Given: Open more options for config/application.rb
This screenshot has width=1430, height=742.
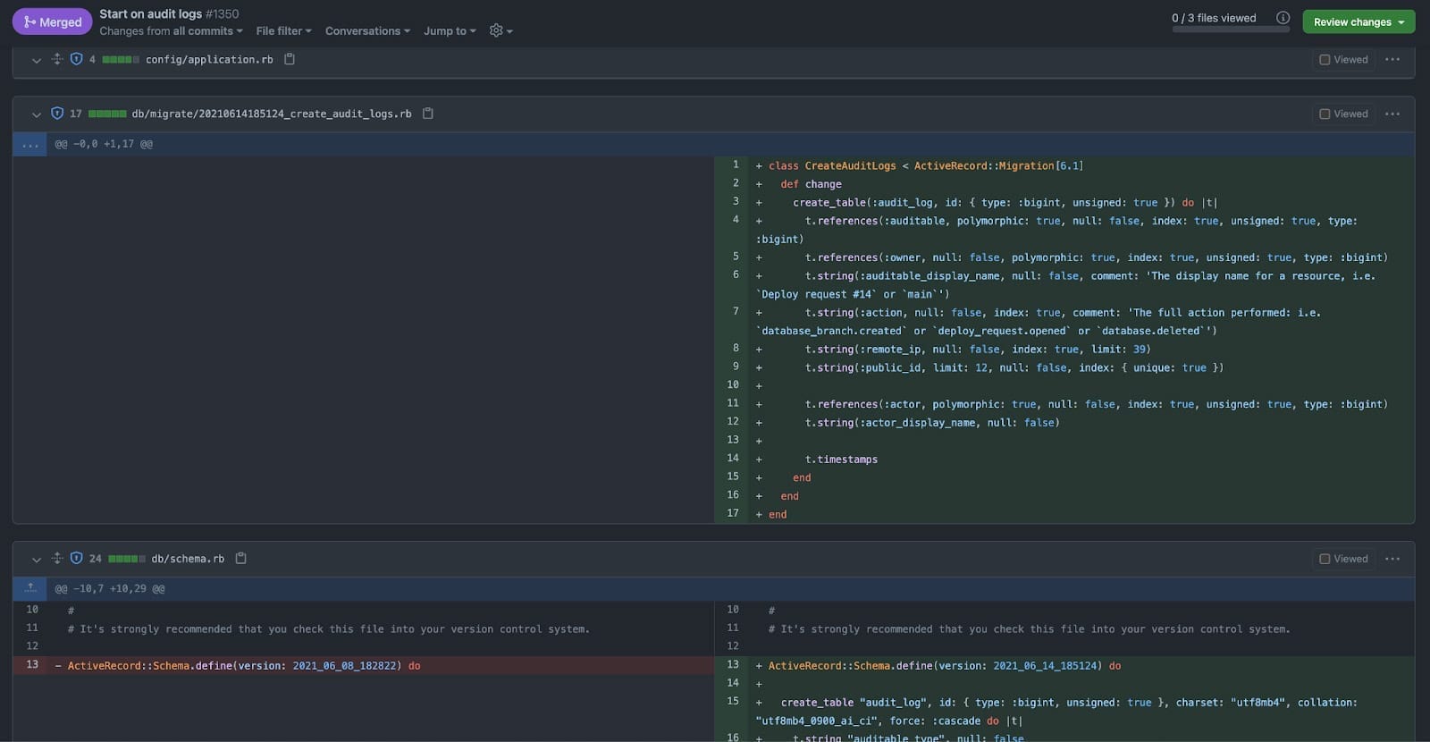Looking at the screenshot, I should [x=1392, y=59].
